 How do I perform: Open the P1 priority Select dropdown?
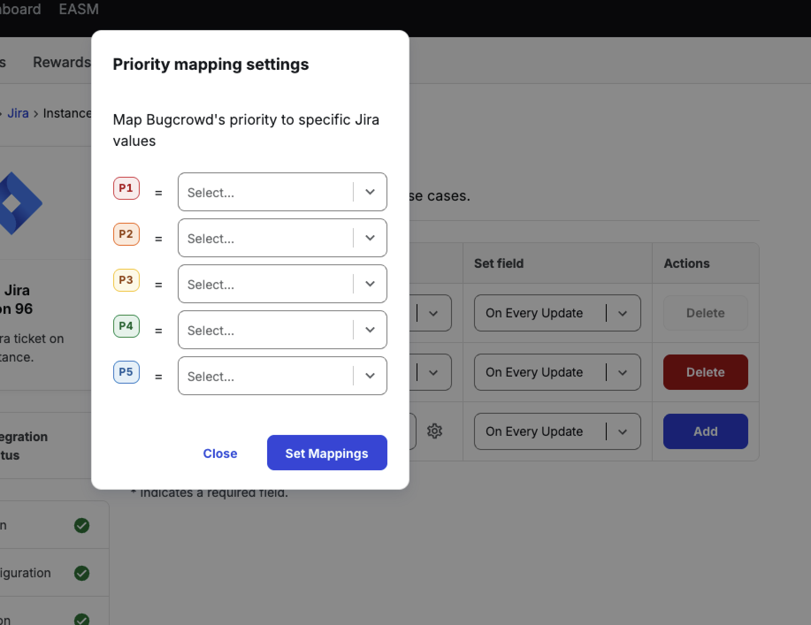(x=282, y=192)
